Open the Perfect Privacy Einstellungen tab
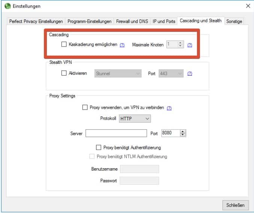The width and height of the screenshot is (254, 213). 36,21
